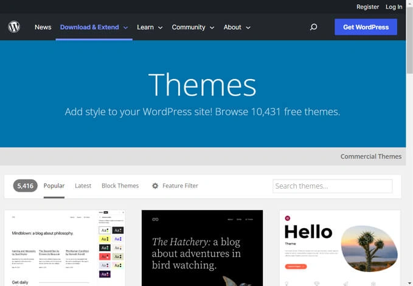Open the Log In link

(x=394, y=7)
